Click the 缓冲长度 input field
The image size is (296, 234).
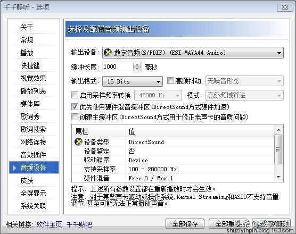[x=118, y=67]
